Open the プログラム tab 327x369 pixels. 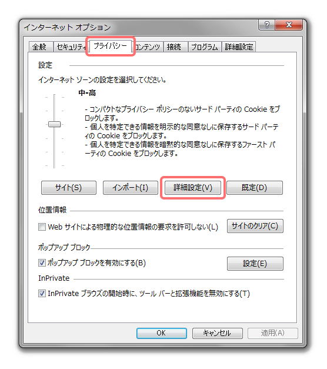pos(205,47)
